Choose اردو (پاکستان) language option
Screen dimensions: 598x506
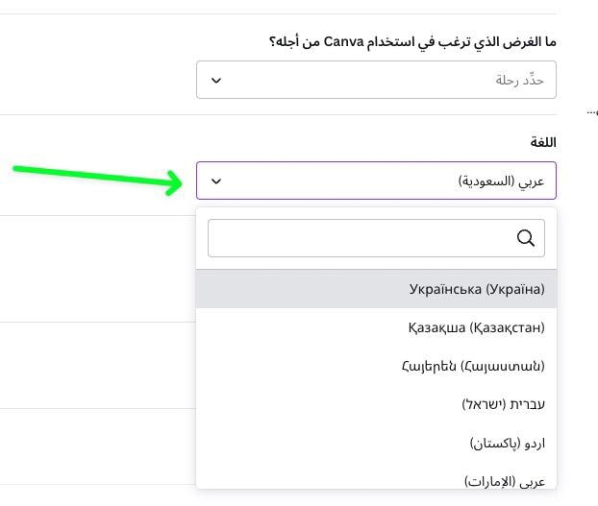pyautogui.click(x=376, y=444)
